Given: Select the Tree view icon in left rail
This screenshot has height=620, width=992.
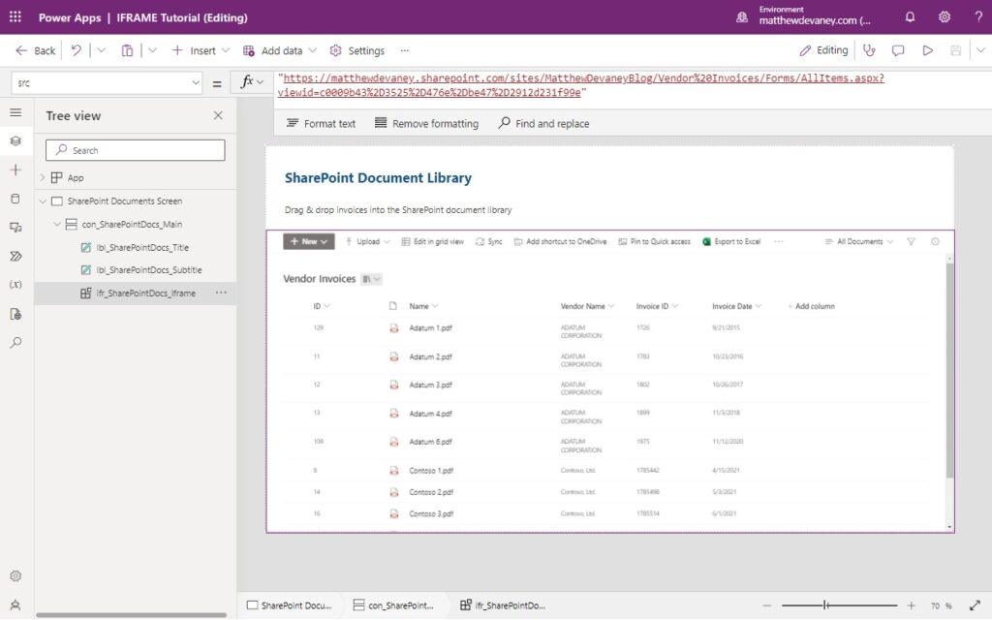Looking at the screenshot, I should (14, 139).
